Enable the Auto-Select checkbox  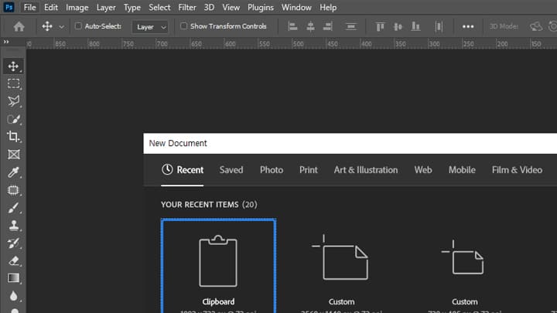click(x=78, y=26)
